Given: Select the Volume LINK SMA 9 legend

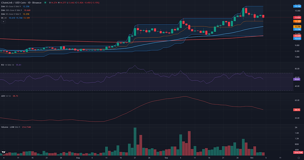Looking at the screenshot, I should click(16, 127).
